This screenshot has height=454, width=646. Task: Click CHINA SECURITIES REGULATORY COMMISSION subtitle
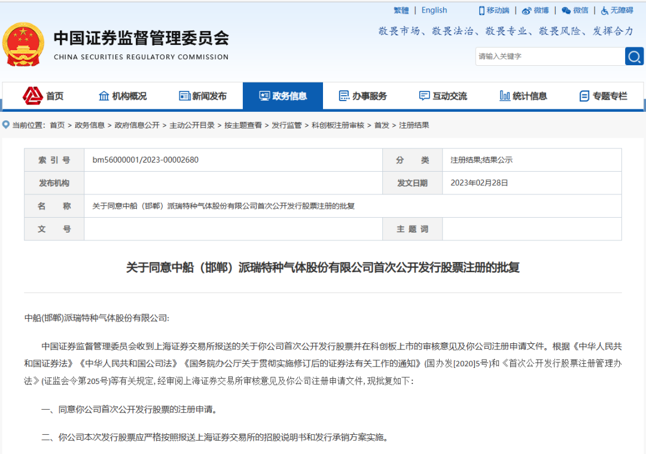(x=141, y=57)
